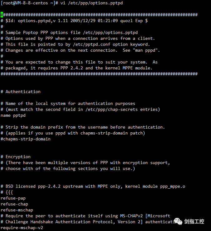
Task: Place cursor on the 'name pptpd' line
Action: [x=13, y=115]
